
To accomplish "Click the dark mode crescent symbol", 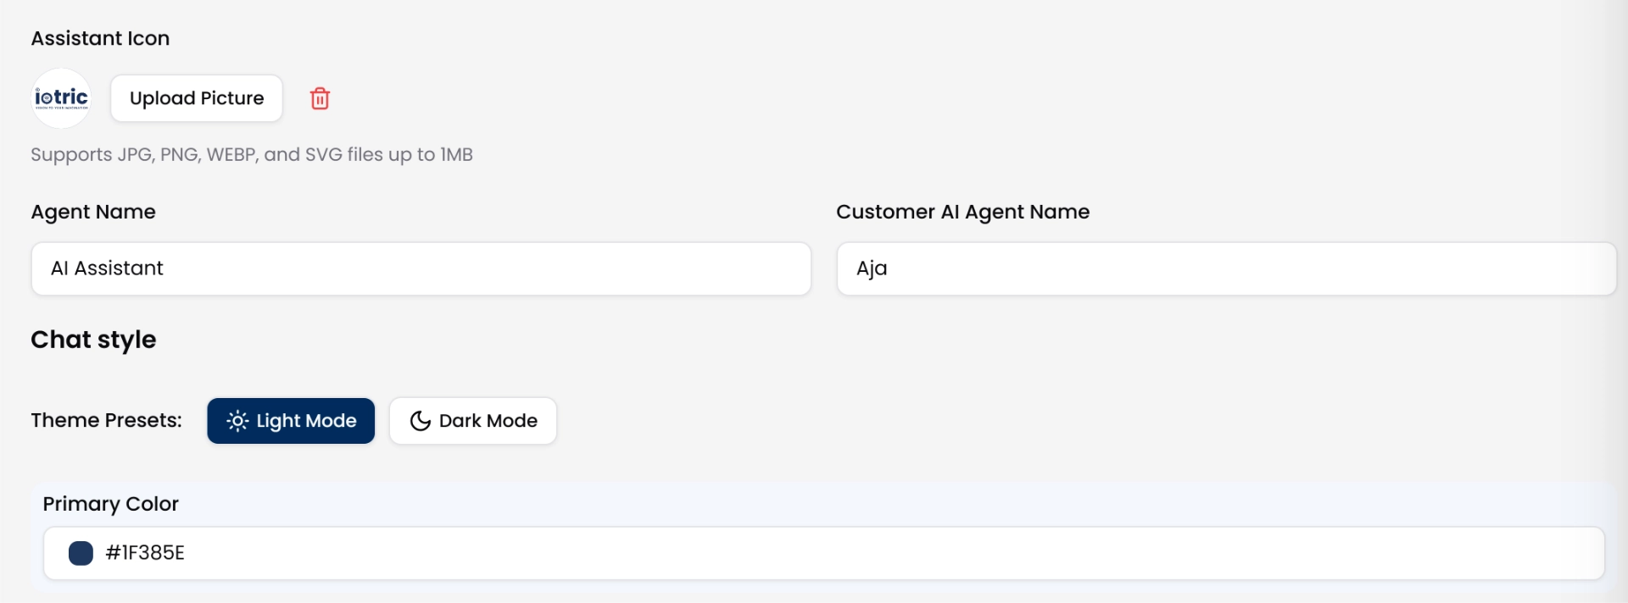I will (421, 421).
